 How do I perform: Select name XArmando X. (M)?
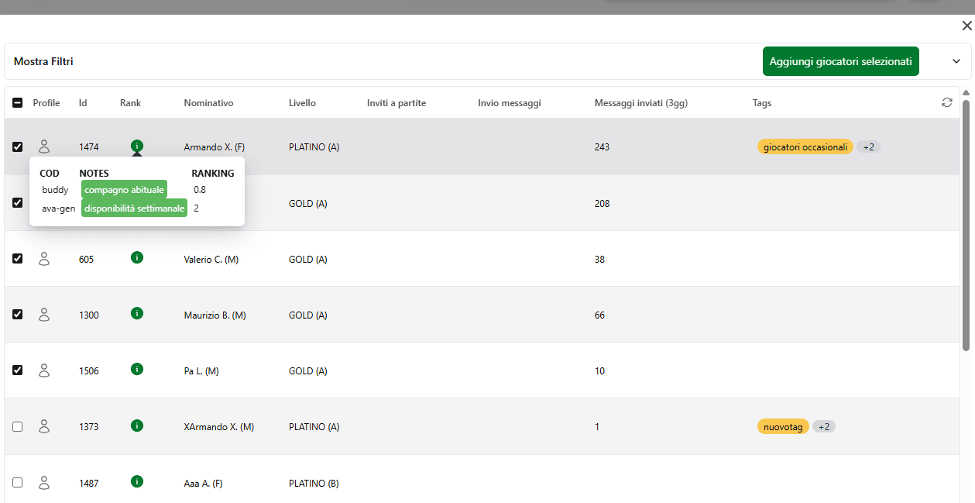[x=219, y=427]
